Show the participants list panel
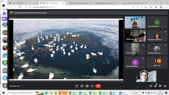 (155, 86)
